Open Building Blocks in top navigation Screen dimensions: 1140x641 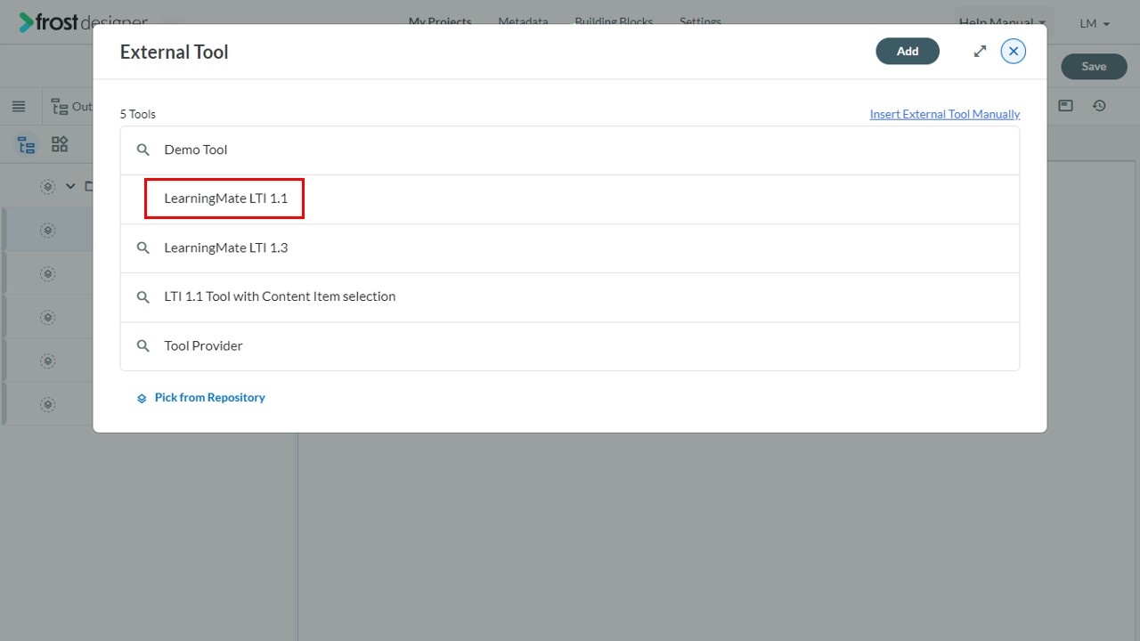[x=614, y=21]
